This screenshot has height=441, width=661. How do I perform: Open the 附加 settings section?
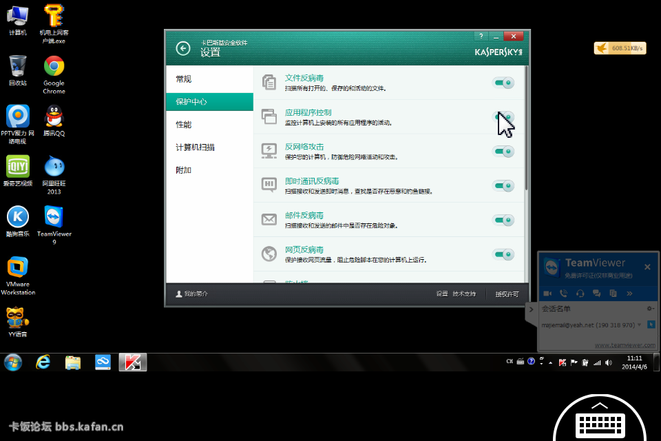pyautogui.click(x=210, y=170)
